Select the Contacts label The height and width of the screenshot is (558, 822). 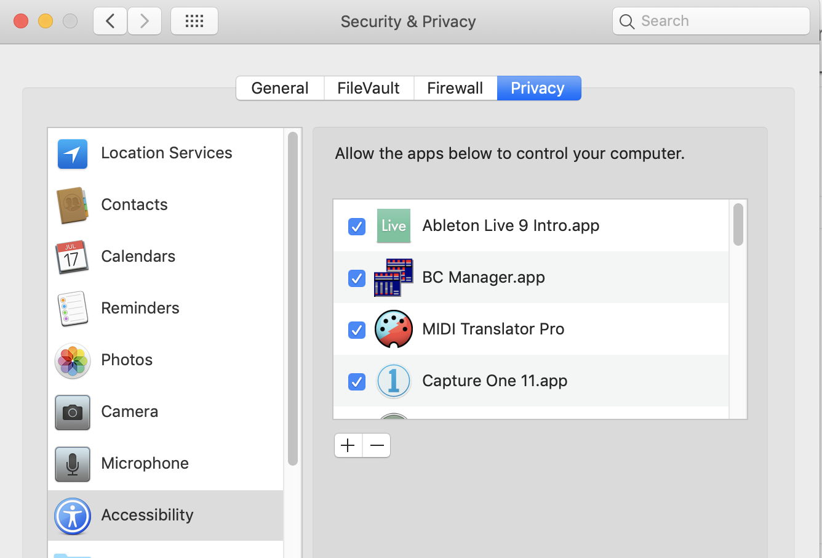(134, 204)
